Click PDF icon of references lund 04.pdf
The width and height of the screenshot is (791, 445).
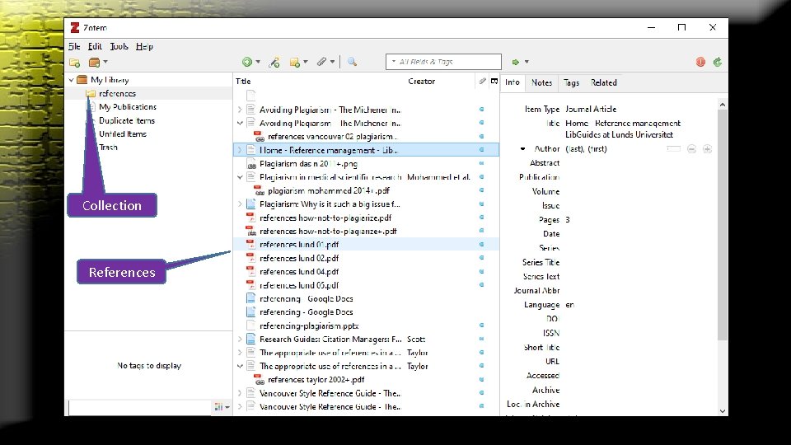pyautogui.click(x=250, y=271)
